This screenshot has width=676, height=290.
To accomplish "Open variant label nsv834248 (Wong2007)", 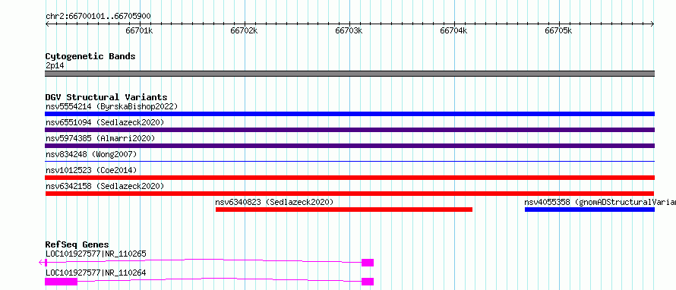I will 91,154.
